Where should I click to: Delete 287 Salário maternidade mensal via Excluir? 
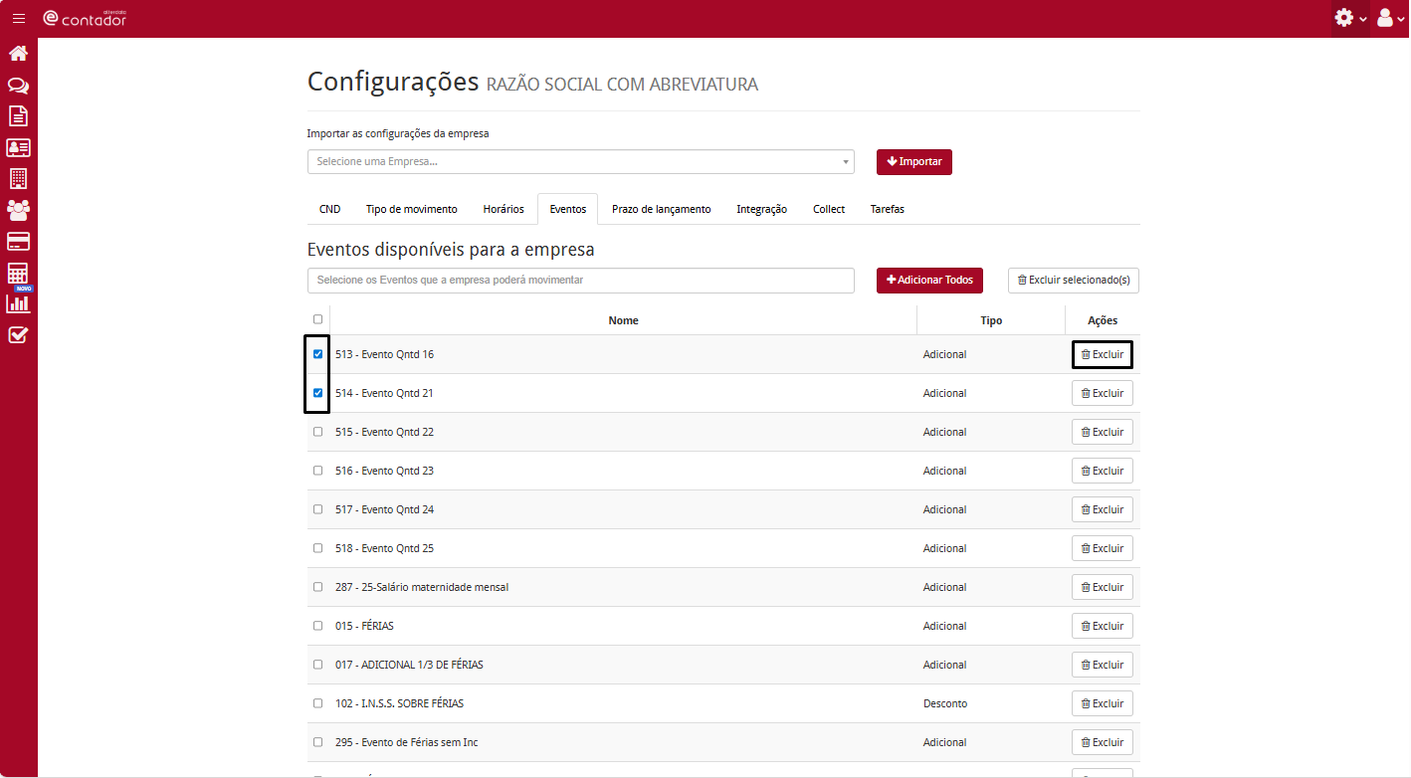[1103, 587]
